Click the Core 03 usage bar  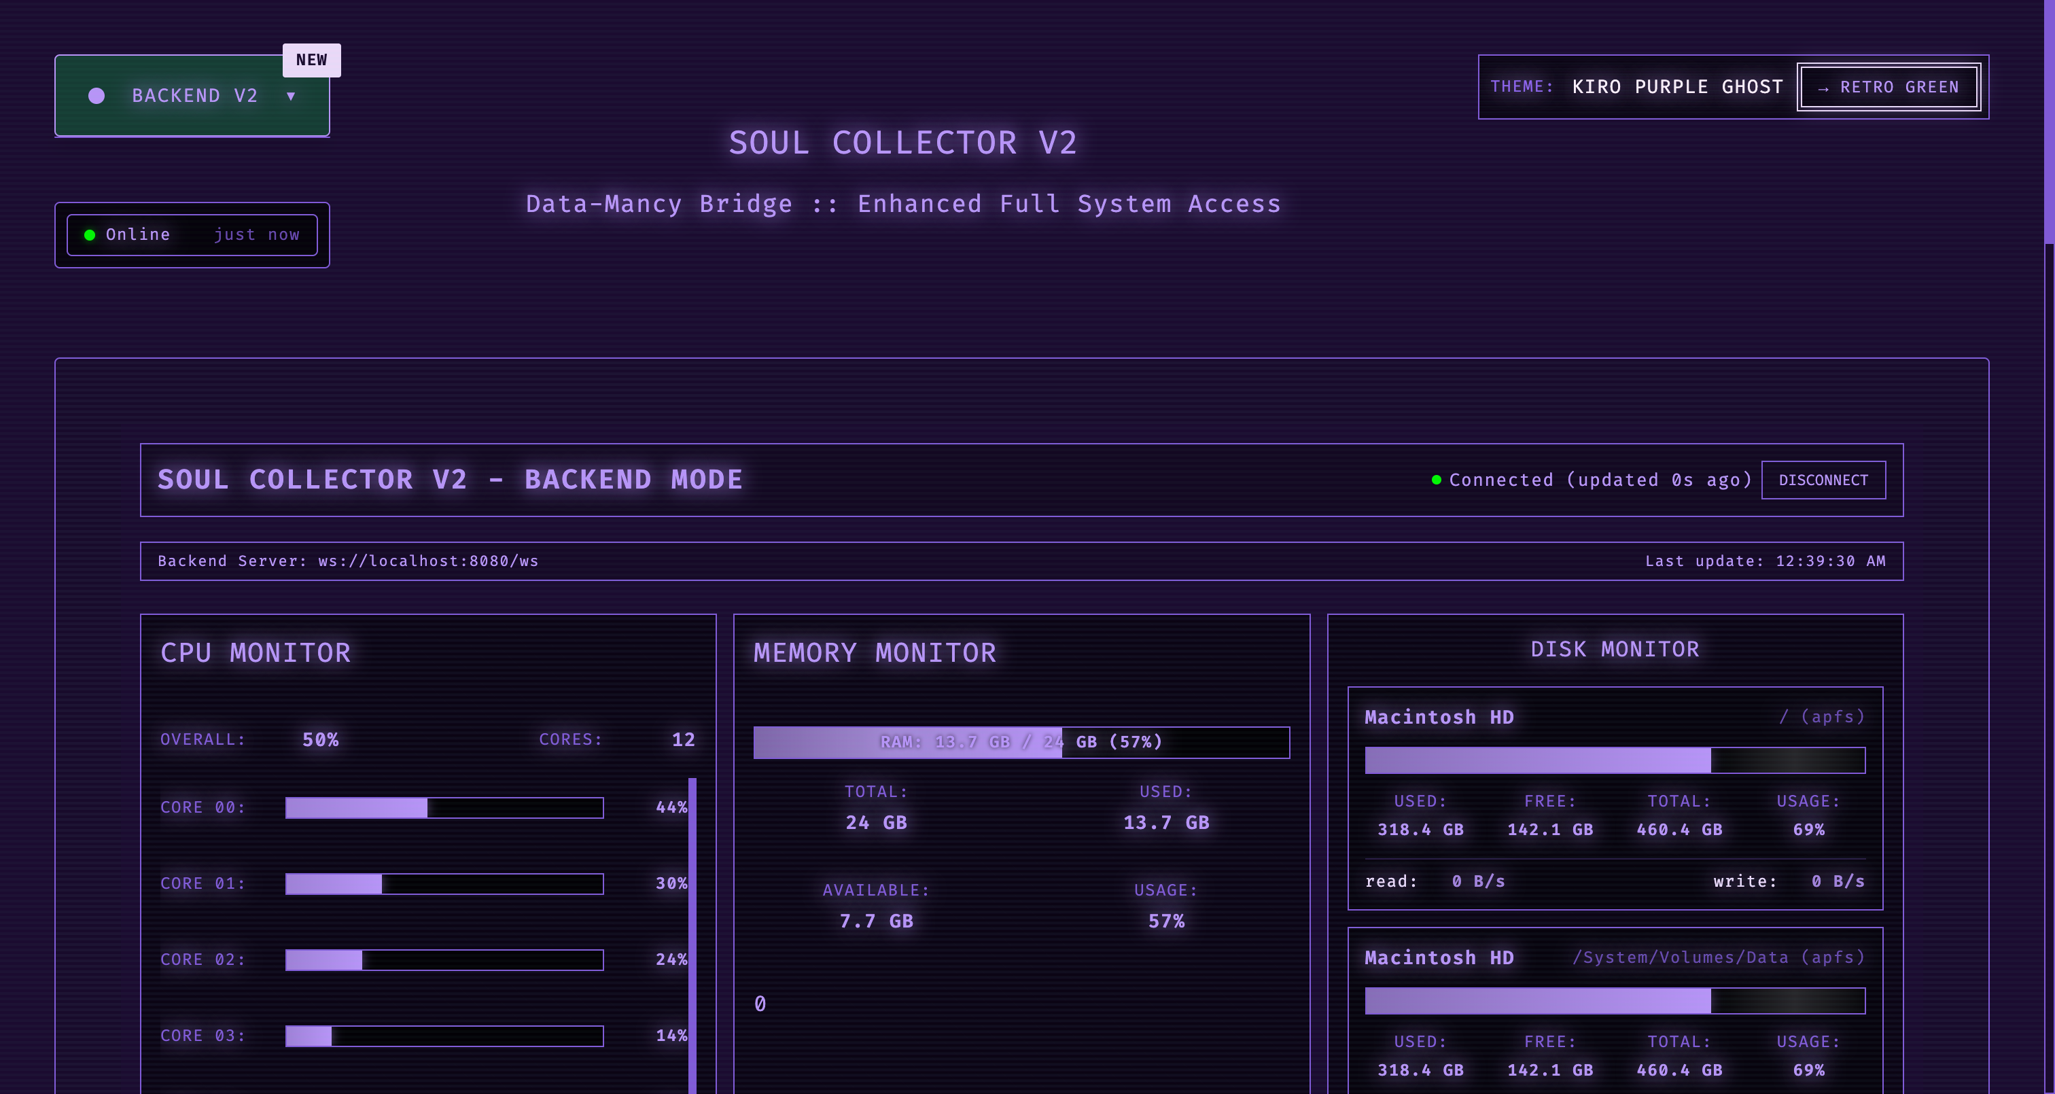click(x=444, y=1036)
